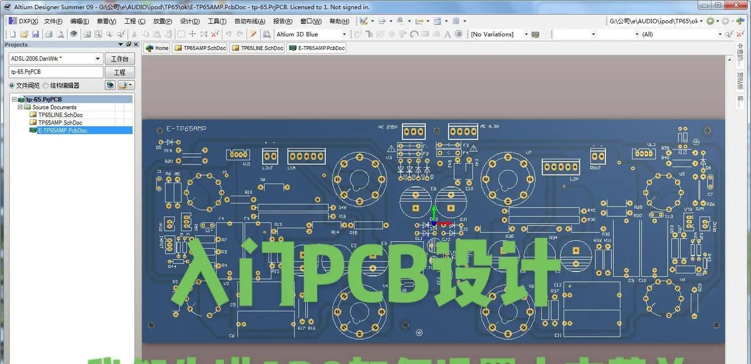751x364 pixels.
Task: Open the No Variations dropdown
Action: coord(526,34)
